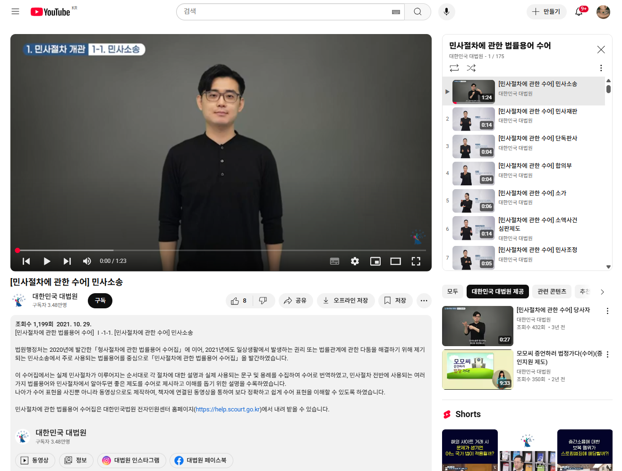This screenshot has width=622, height=471.
Task: Enter fullscreen mode in the player
Action: point(416,261)
